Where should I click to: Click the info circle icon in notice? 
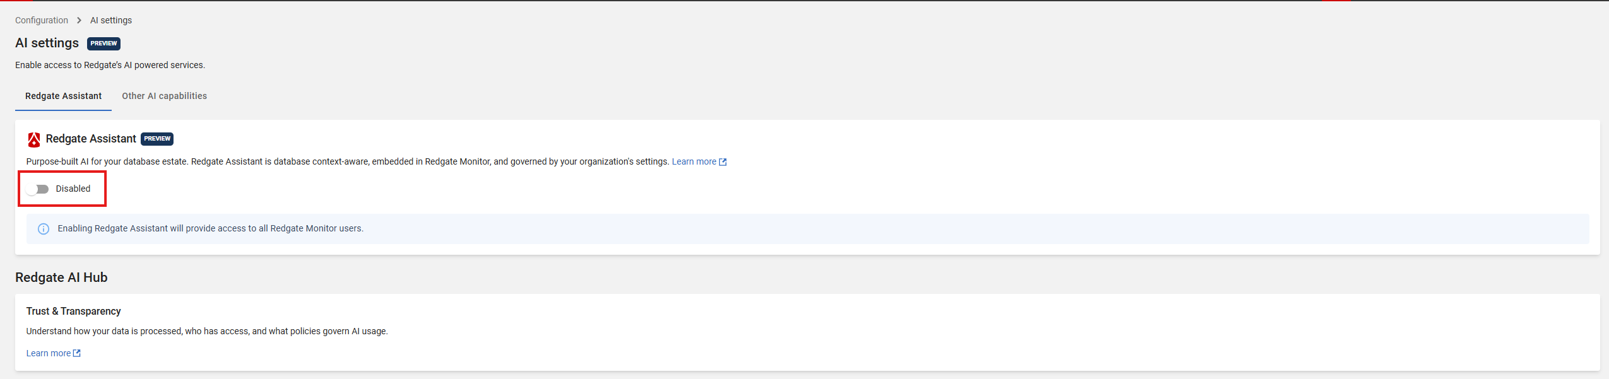pos(44,229)
